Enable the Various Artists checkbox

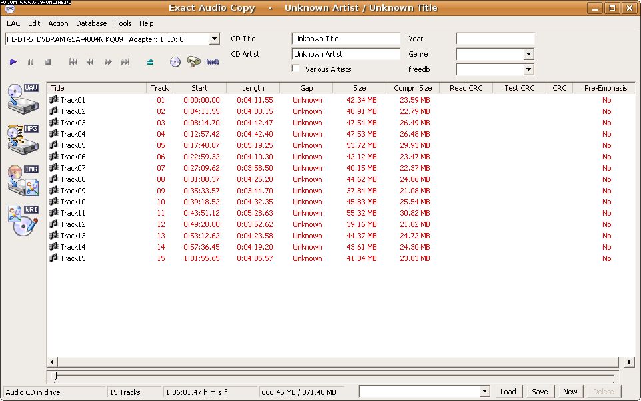296,69
